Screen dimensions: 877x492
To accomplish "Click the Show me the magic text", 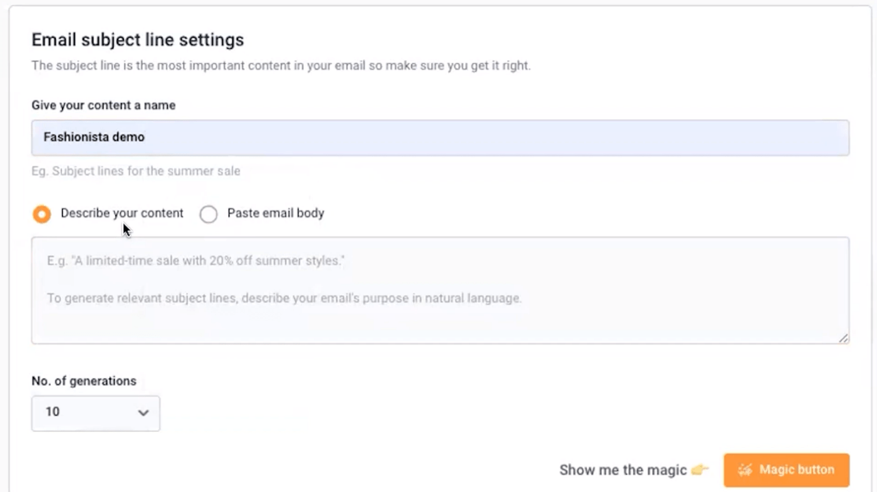I will tap(623, 470).
